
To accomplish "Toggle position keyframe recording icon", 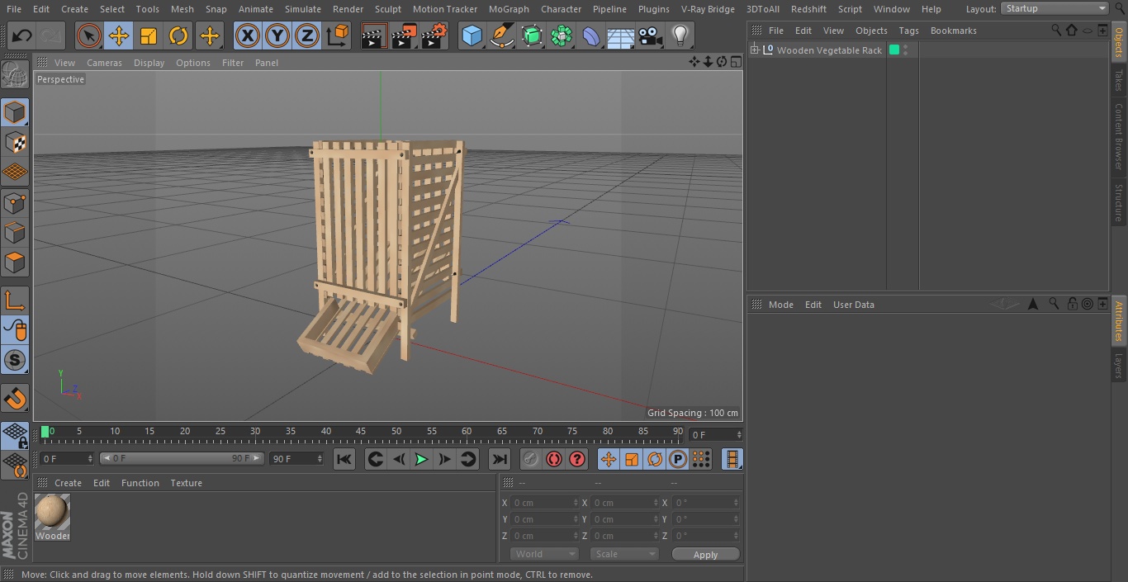I will point(609,459).
